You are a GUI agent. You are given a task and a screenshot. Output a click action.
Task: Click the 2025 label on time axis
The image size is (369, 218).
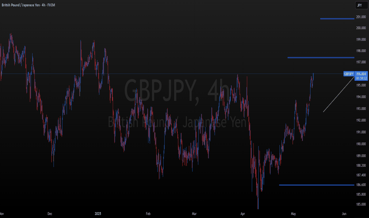98,214
